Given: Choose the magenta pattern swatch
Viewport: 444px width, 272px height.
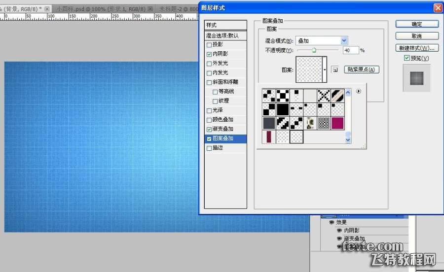Looking at the screenshot, I should [337, 123].
